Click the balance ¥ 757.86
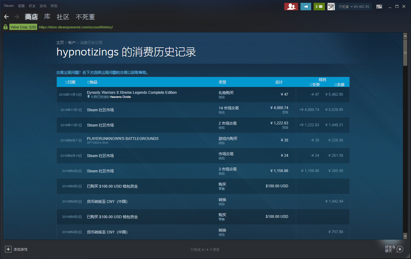 coord(336,232)
